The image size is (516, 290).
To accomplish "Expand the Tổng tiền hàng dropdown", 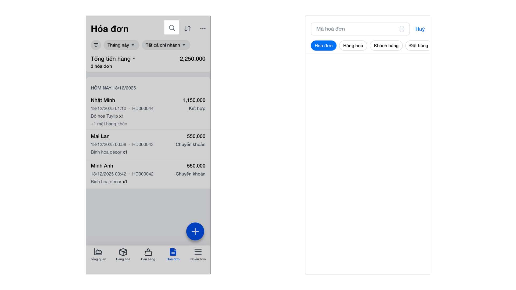I will click(113, 59).
